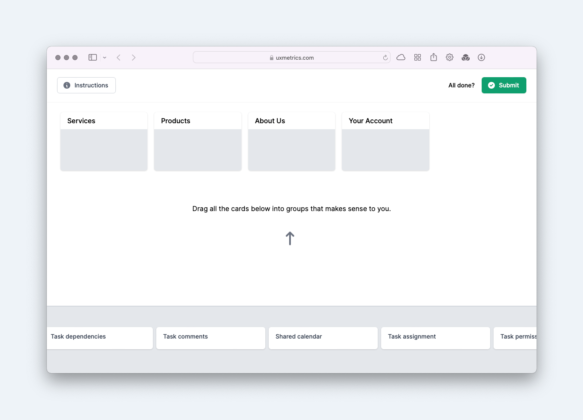The height and width of the screenshot is (420, 583).
Task: Click the About Us group drop area
Action: [292, 150]
